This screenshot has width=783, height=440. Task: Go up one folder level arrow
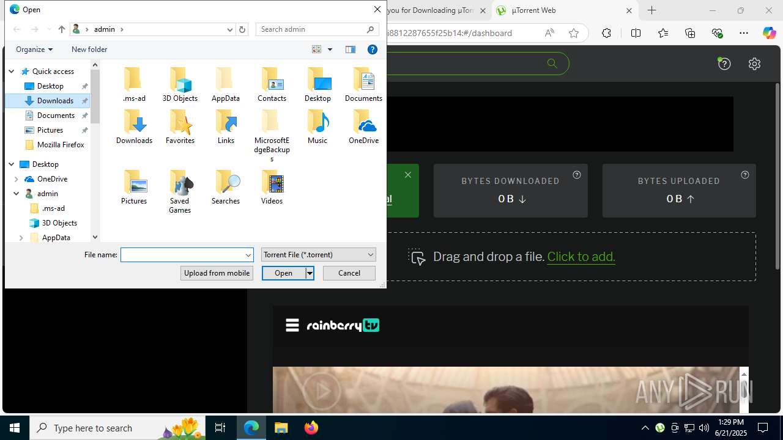pyautogui.click(x=61, y=29)
